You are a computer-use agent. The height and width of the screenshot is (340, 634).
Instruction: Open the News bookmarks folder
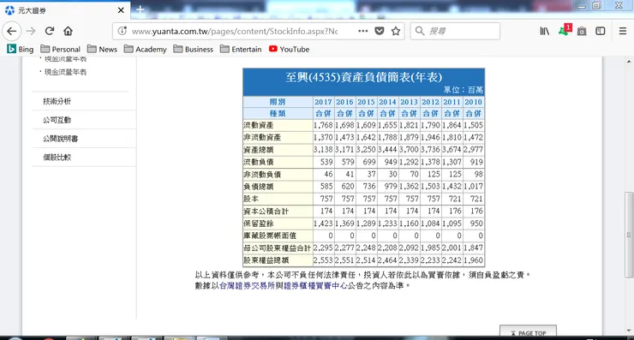tap(102, 49)
